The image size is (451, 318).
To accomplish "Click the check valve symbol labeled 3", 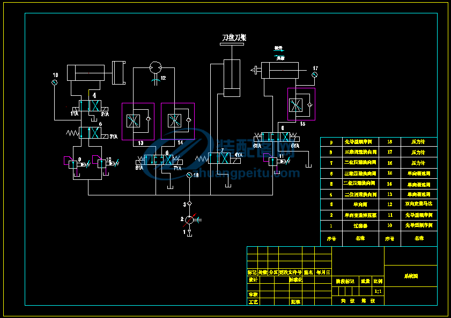I will (x=189, y=203).
